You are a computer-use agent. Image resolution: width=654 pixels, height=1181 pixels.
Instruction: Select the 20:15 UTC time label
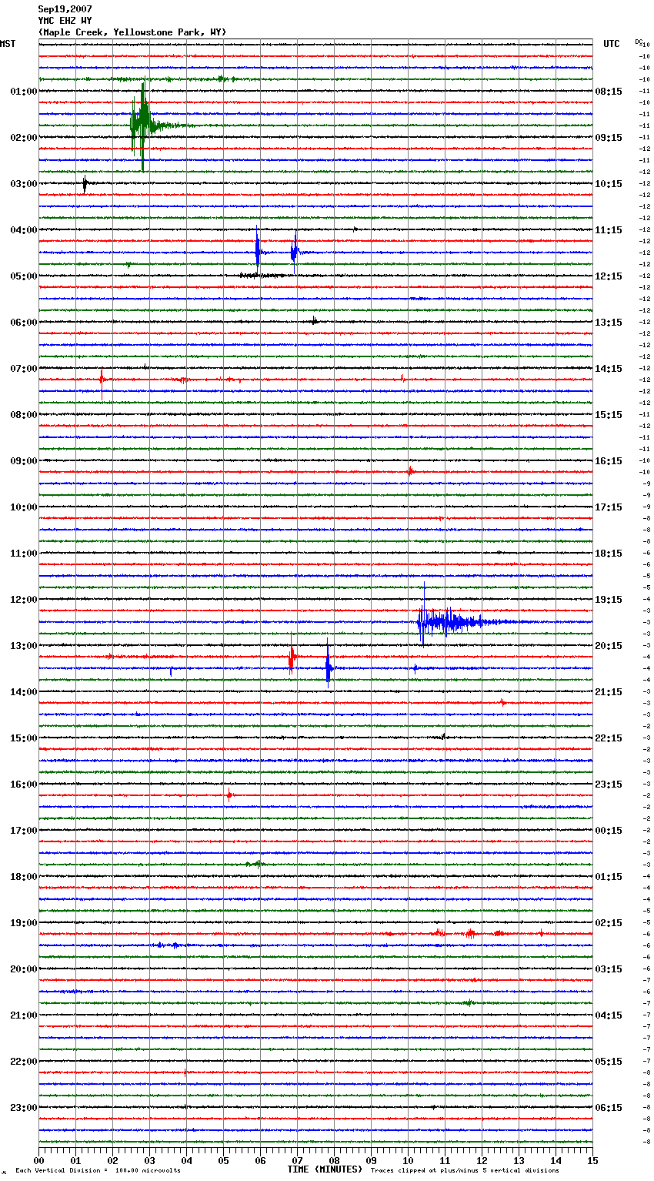pyautogui.click(x=609, y=646)
